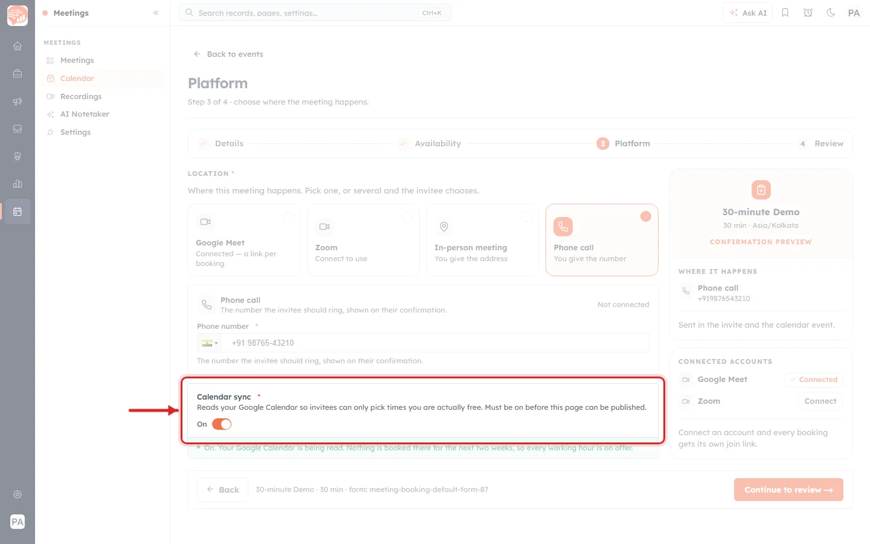Screen dimensions: 870x544
Task: Click the highlighted calendar icon in the left rail
Action: point(18,212)
